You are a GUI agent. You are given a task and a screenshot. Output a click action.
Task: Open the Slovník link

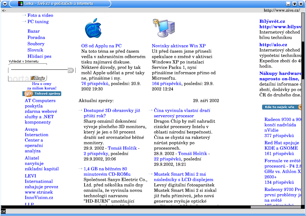35,50
